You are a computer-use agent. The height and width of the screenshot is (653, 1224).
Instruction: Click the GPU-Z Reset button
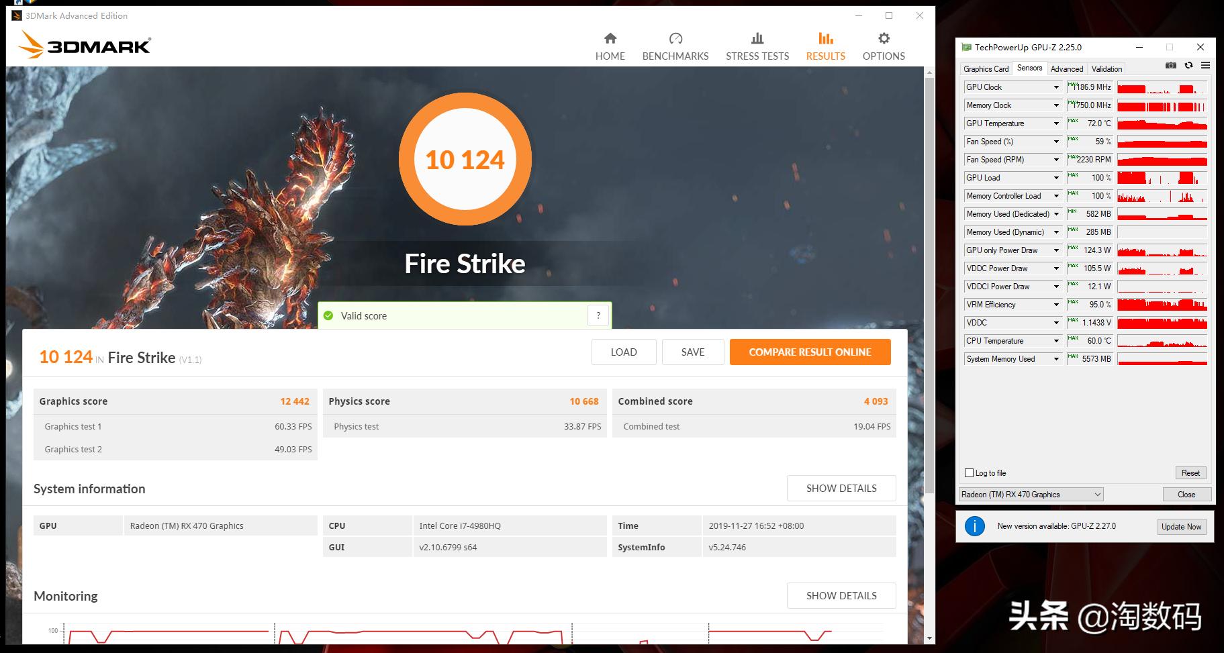pos(1190,472)
